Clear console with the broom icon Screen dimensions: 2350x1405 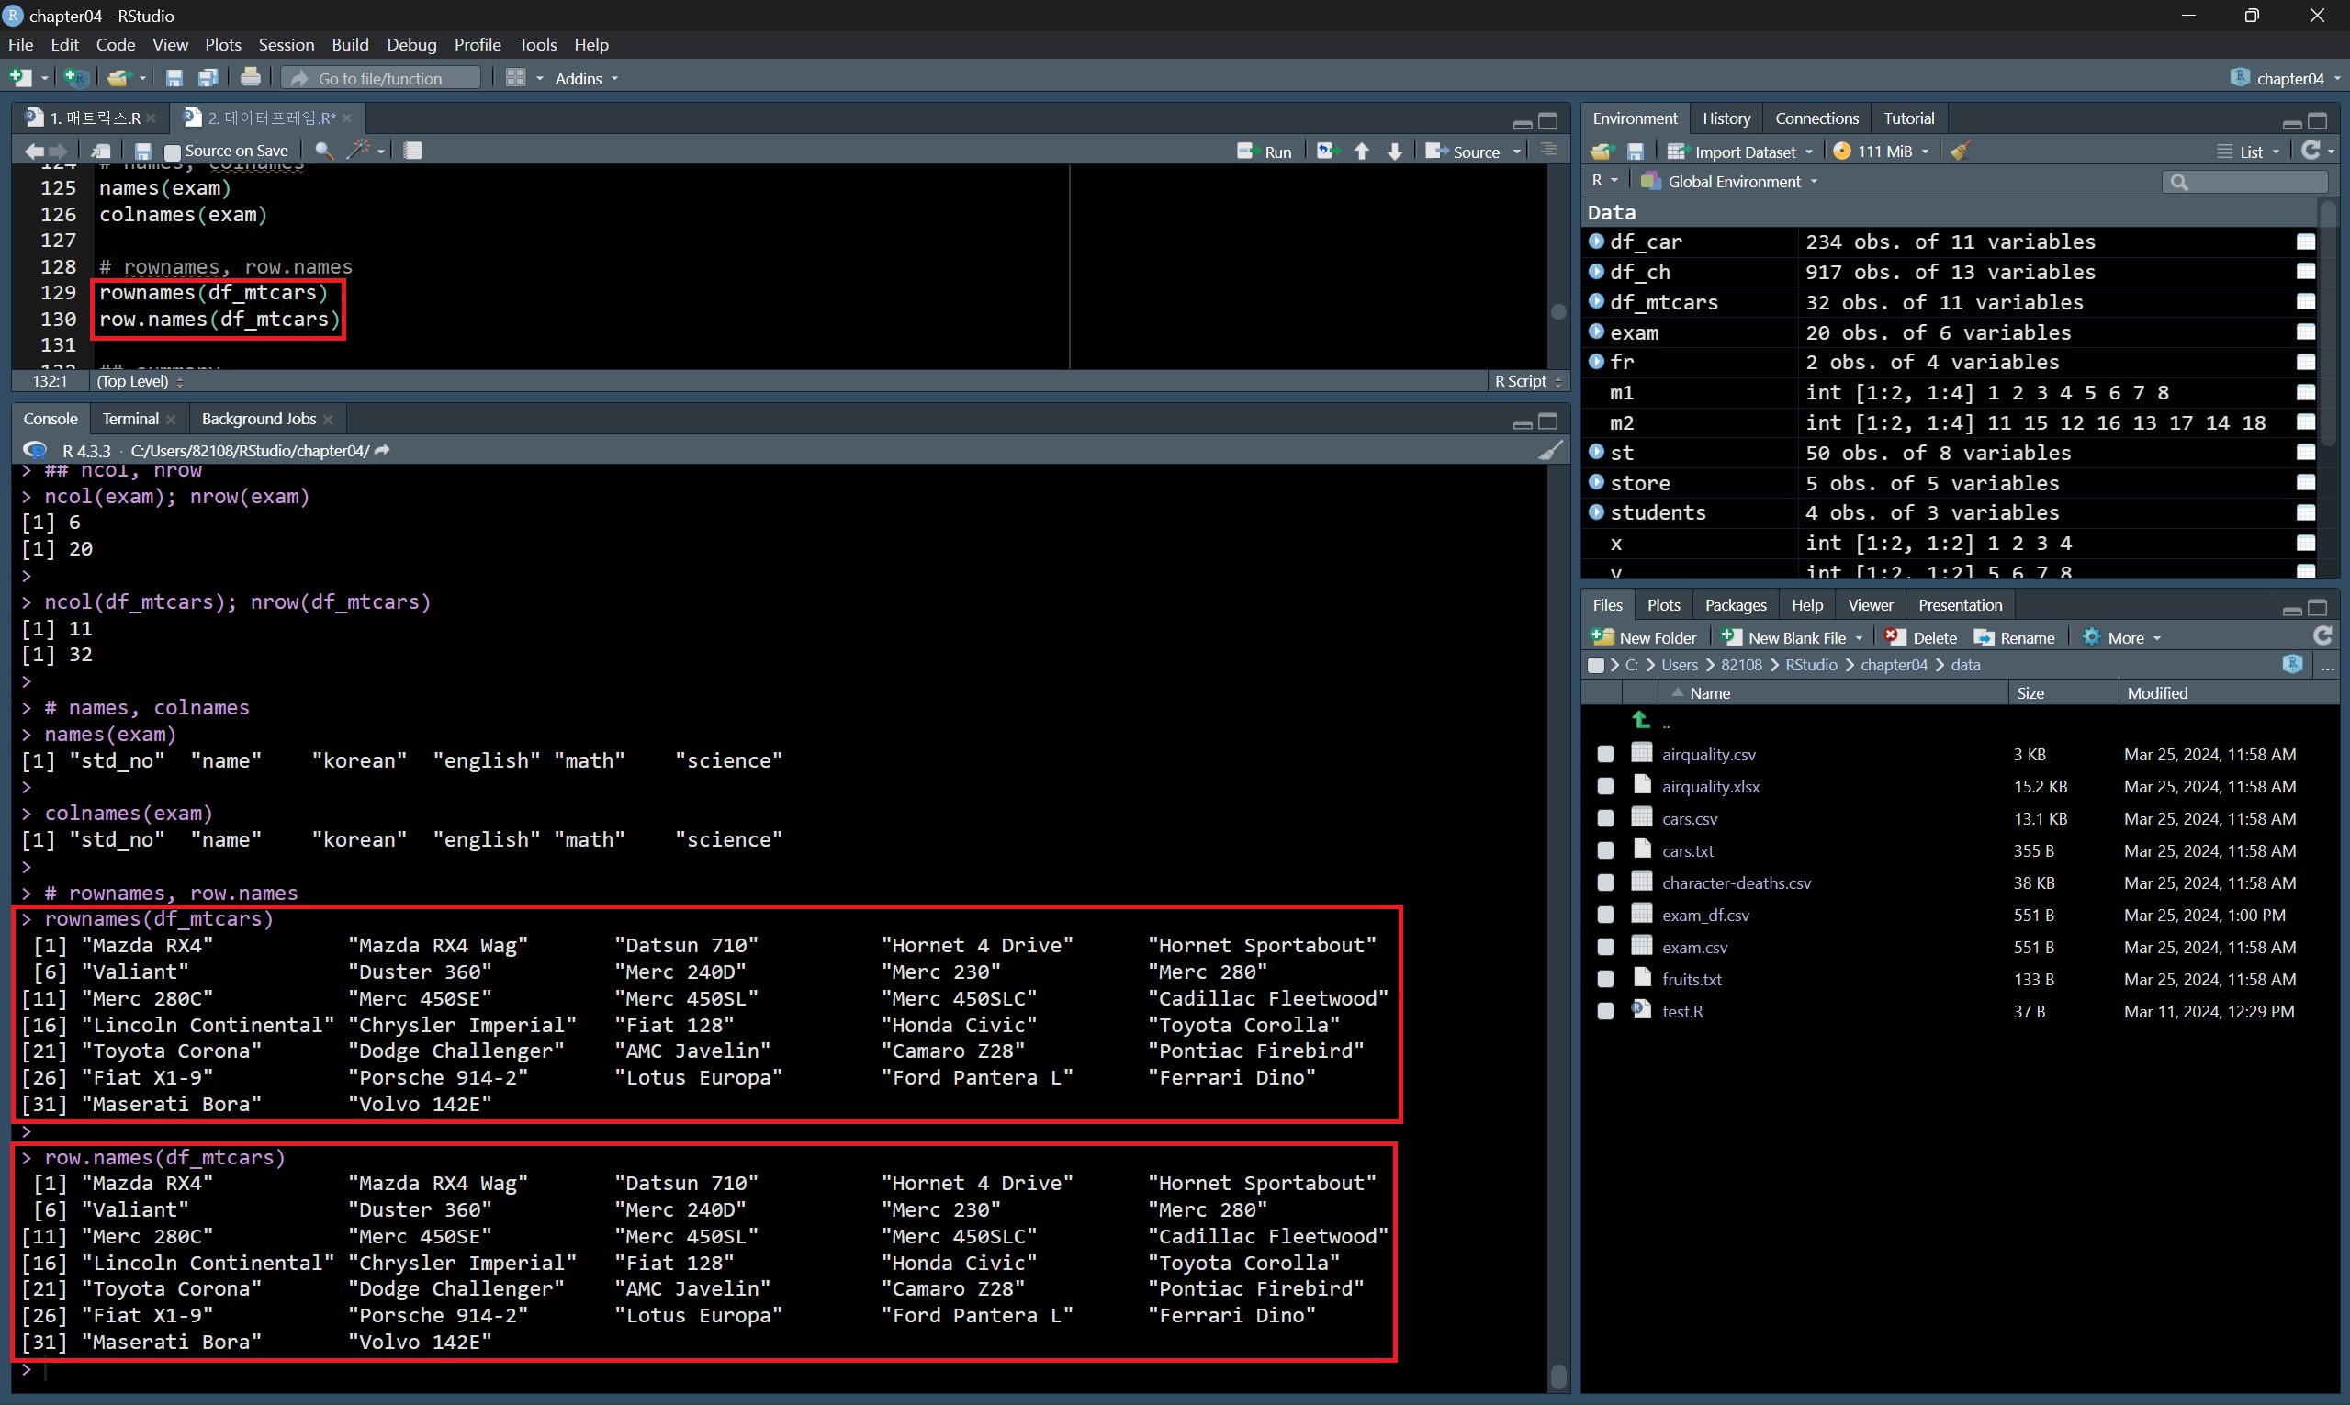click(x=1550, y=451)
